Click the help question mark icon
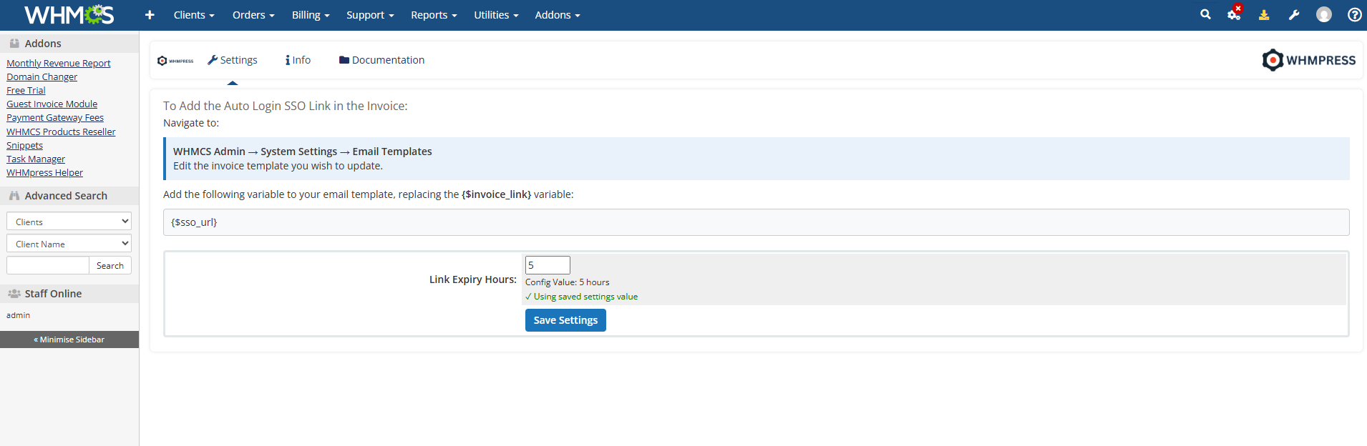This screenshot has height=446, width=1367. (x=1354, y=15)
